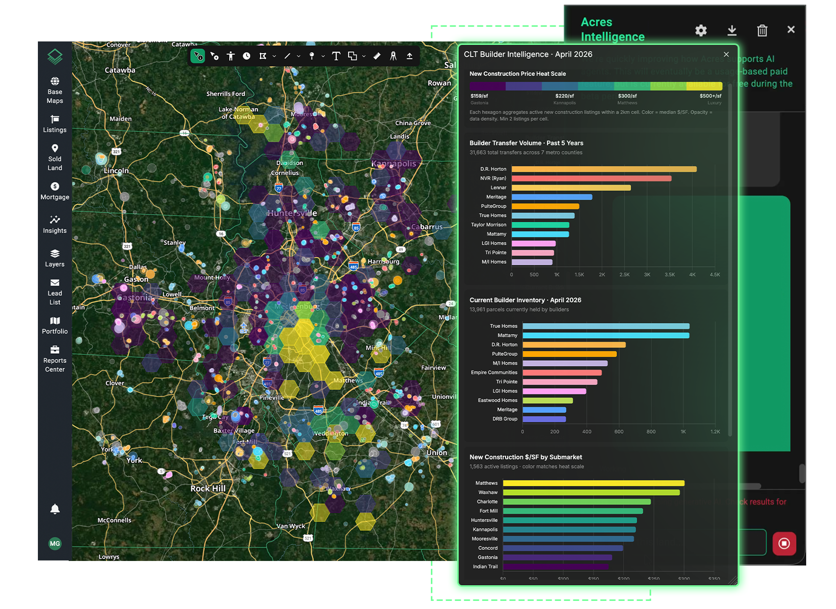Open notifications bell in sidebar

pos(55,509)
